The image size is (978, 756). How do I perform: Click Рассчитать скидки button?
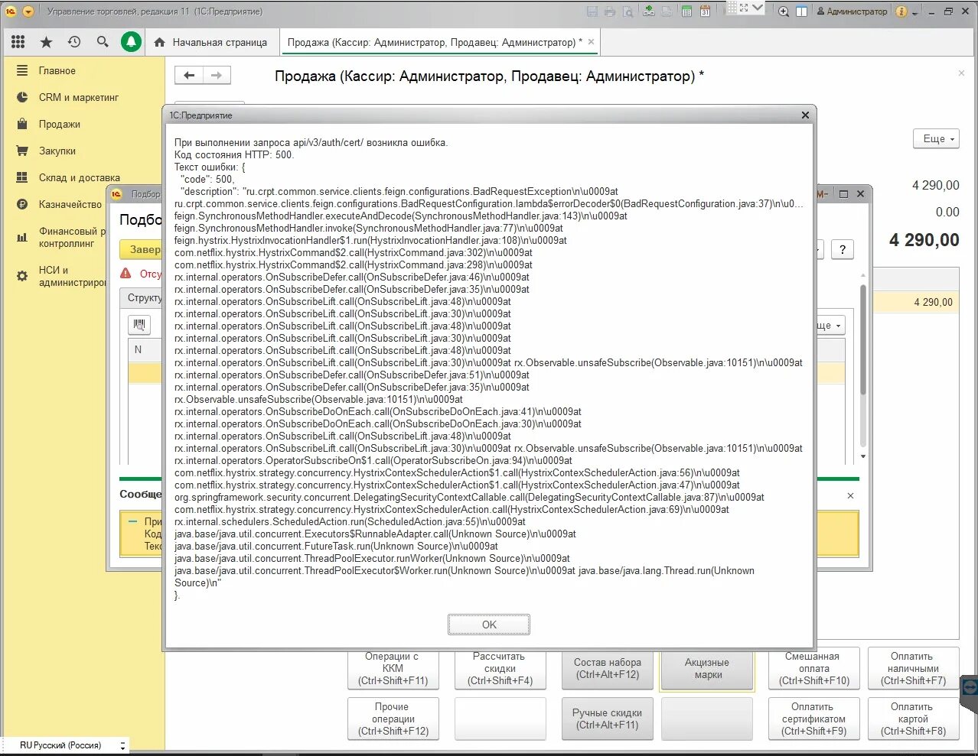[x=500, y=668]
